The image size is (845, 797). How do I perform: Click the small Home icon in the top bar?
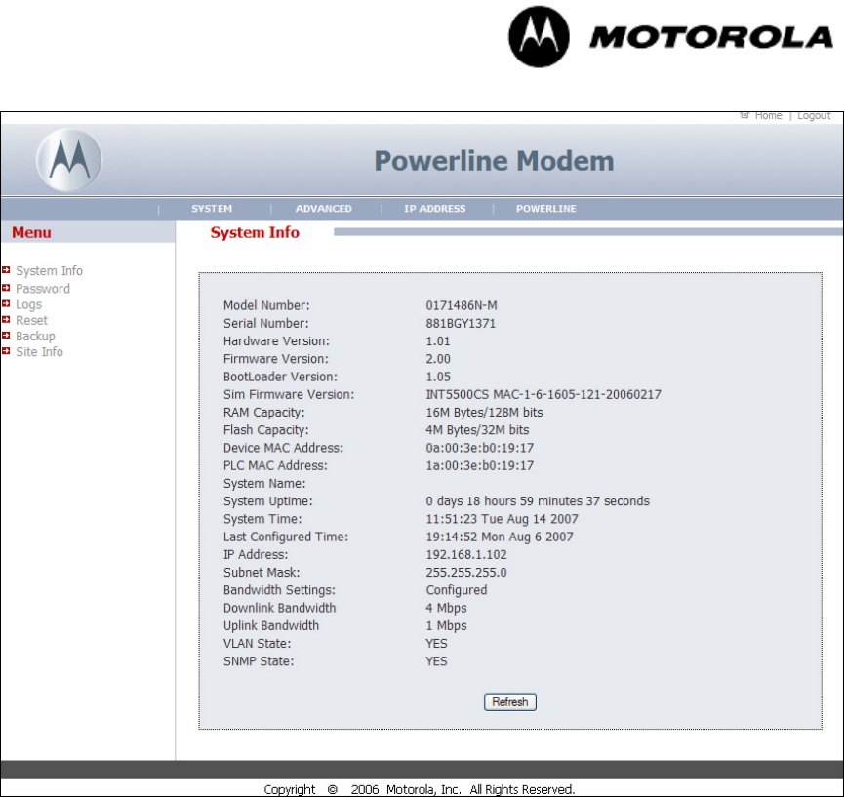click(744, 115)
